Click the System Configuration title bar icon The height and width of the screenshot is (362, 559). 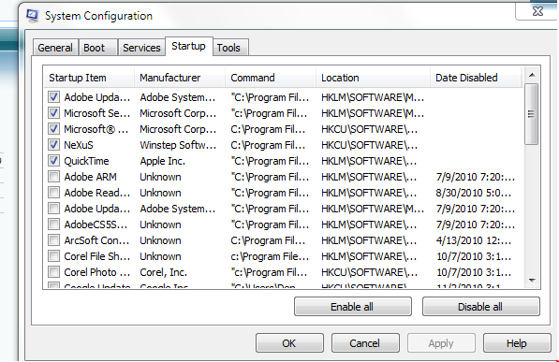coord(32,15)
